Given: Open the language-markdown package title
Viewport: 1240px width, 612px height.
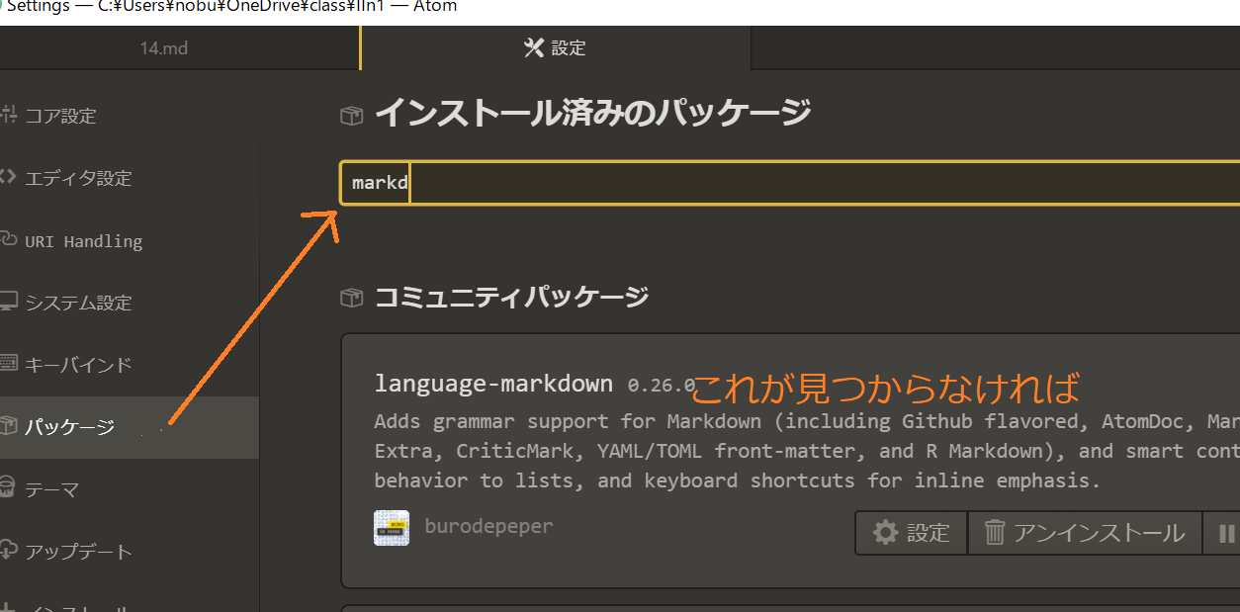Looking at the screenshot, I should (x=493, y=384).
